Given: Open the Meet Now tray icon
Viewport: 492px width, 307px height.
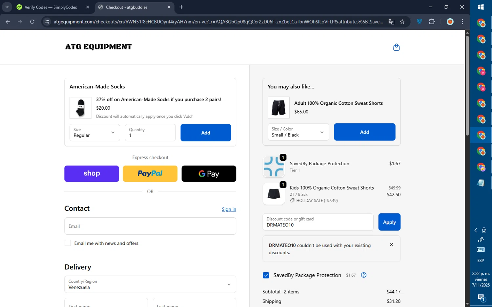Looking at the screenshot, I should pyautogui.click(x=484, y=230).
